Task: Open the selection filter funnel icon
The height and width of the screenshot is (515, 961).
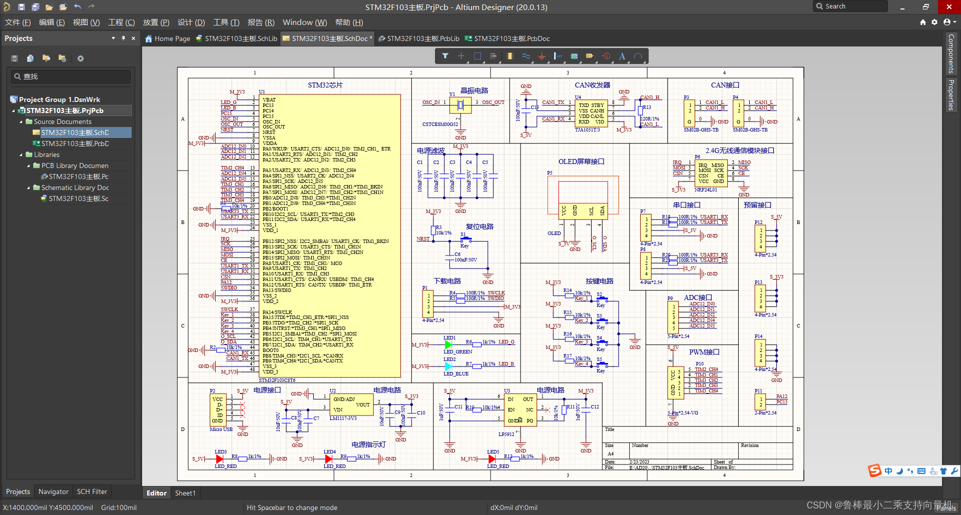Action: coord(445,56)
